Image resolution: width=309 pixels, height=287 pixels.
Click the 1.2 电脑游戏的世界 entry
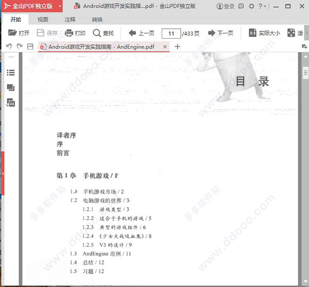point(100,200)
